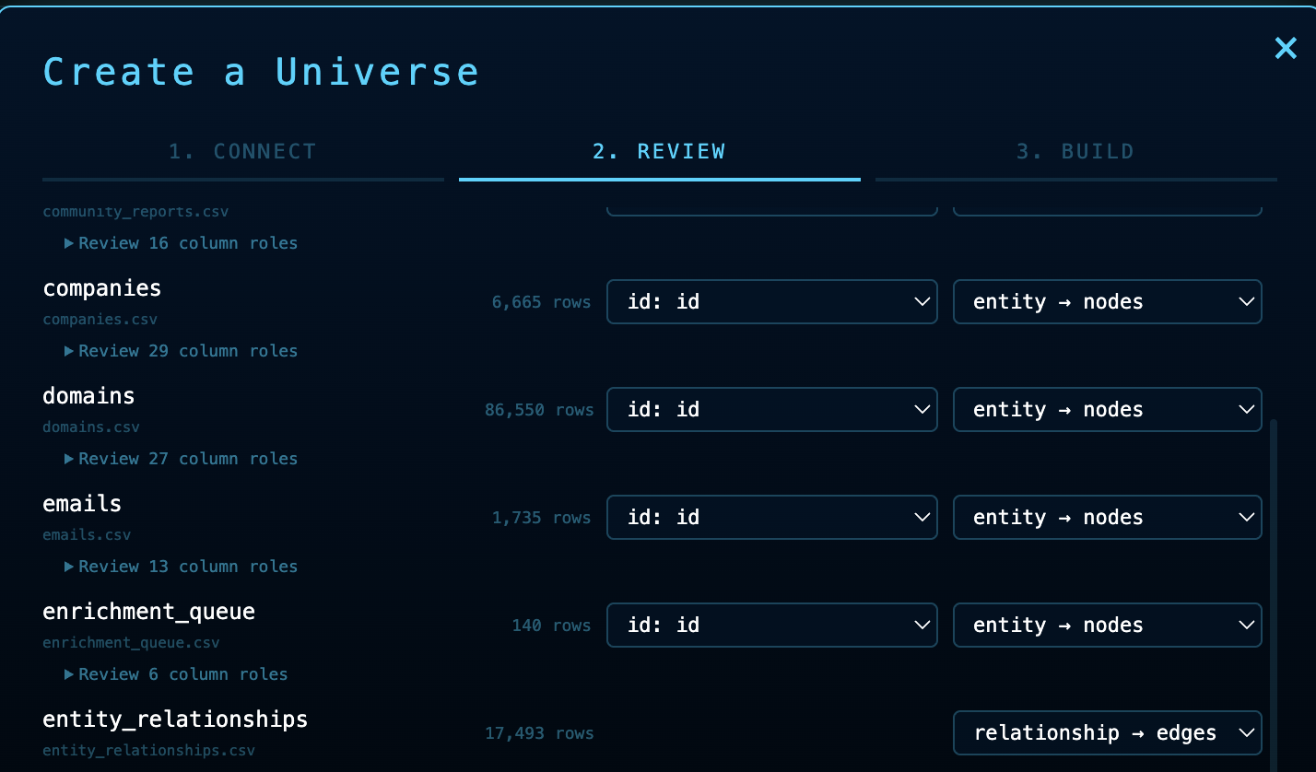Click the vertical scrollbar thumb of the table list
Screen dimensions: 1316x772
pos(1275,595)
